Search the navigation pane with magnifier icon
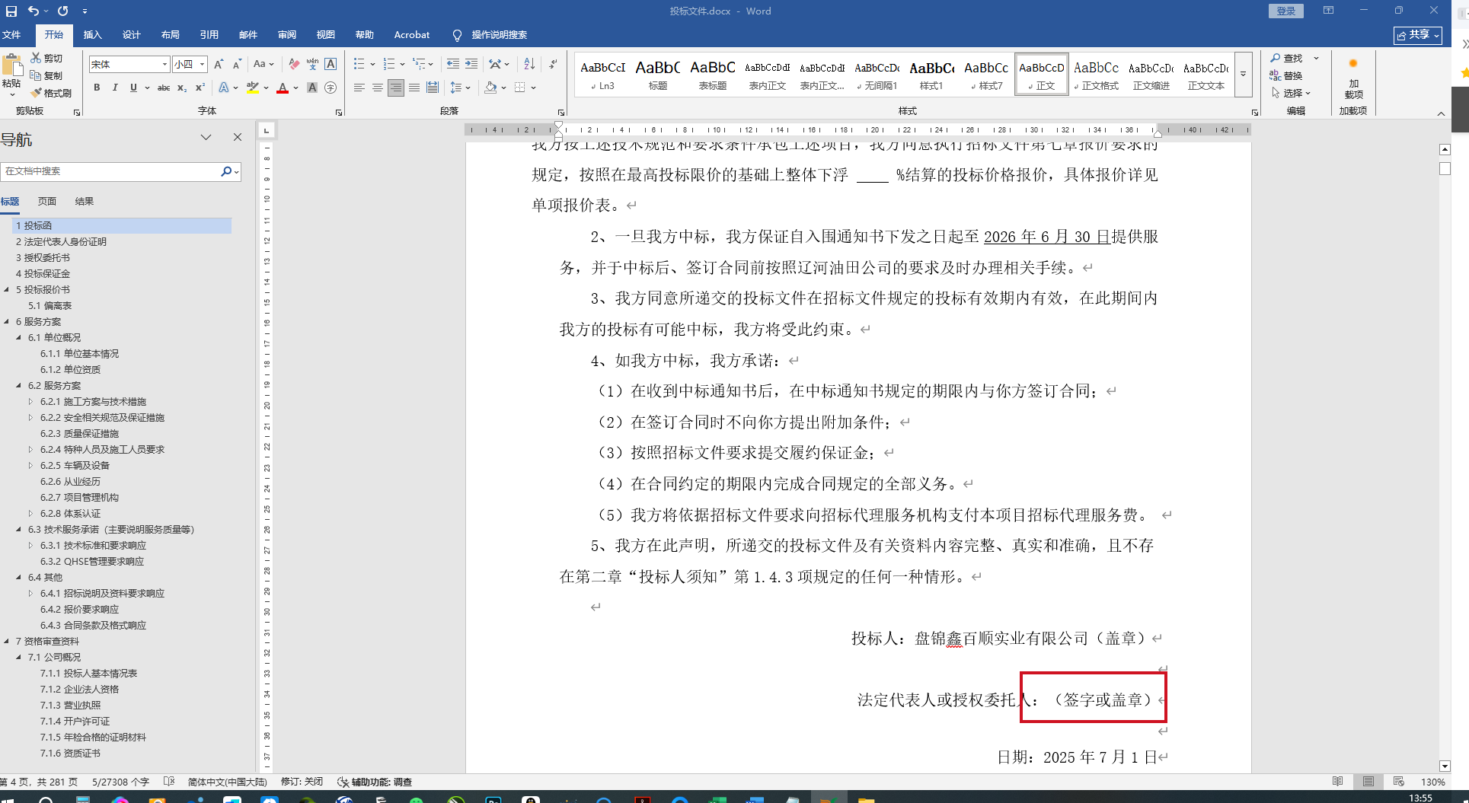 coord(226,171)
